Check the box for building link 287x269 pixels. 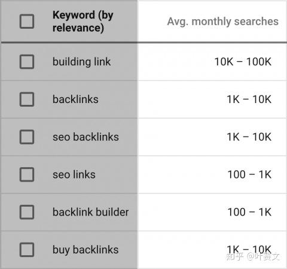click(27, 62)
